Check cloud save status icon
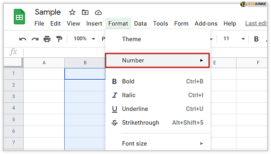 pyautogui.click(x=98, y=12)
